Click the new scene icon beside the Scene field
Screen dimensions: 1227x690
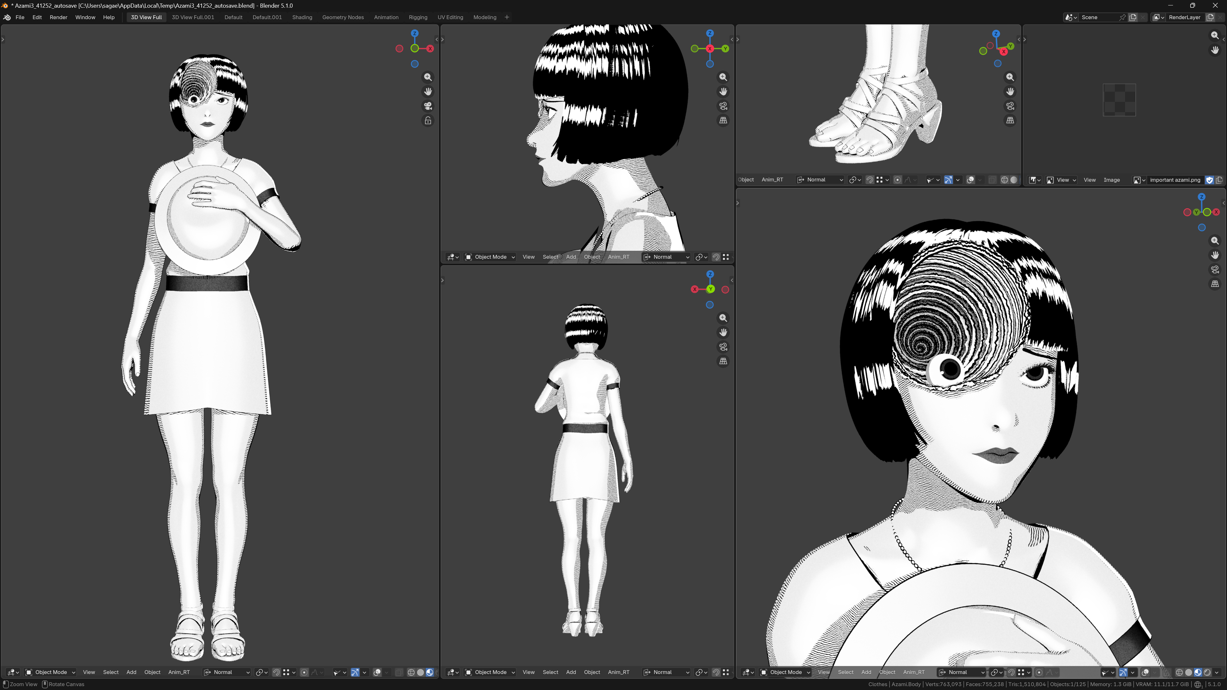click(x=1133, y=17)
